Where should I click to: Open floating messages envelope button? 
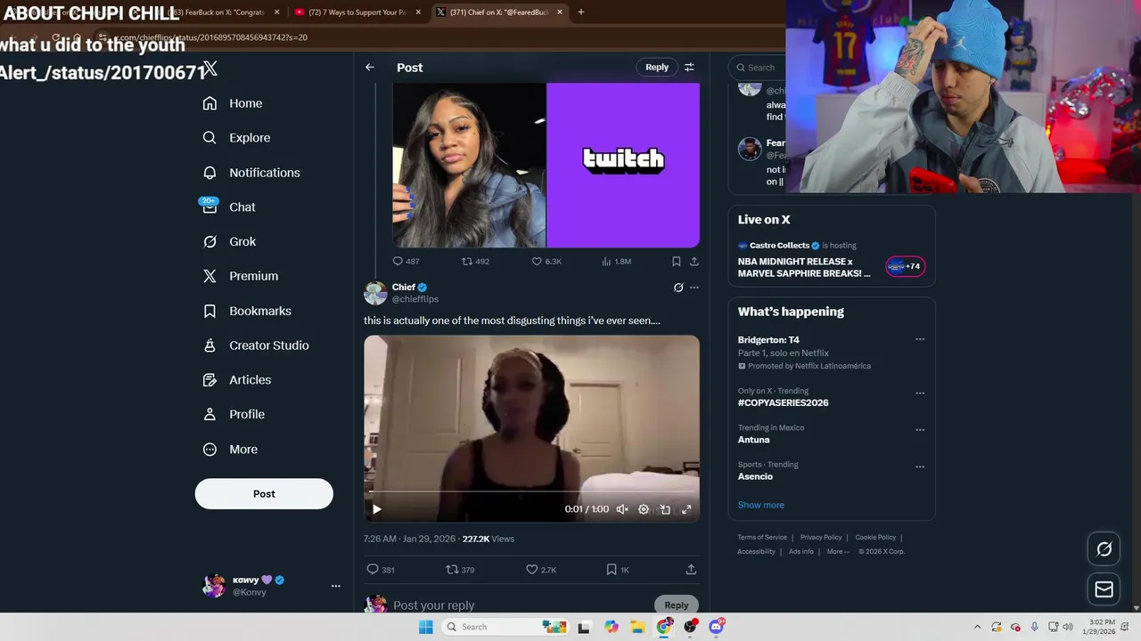tap(1104, 589)
